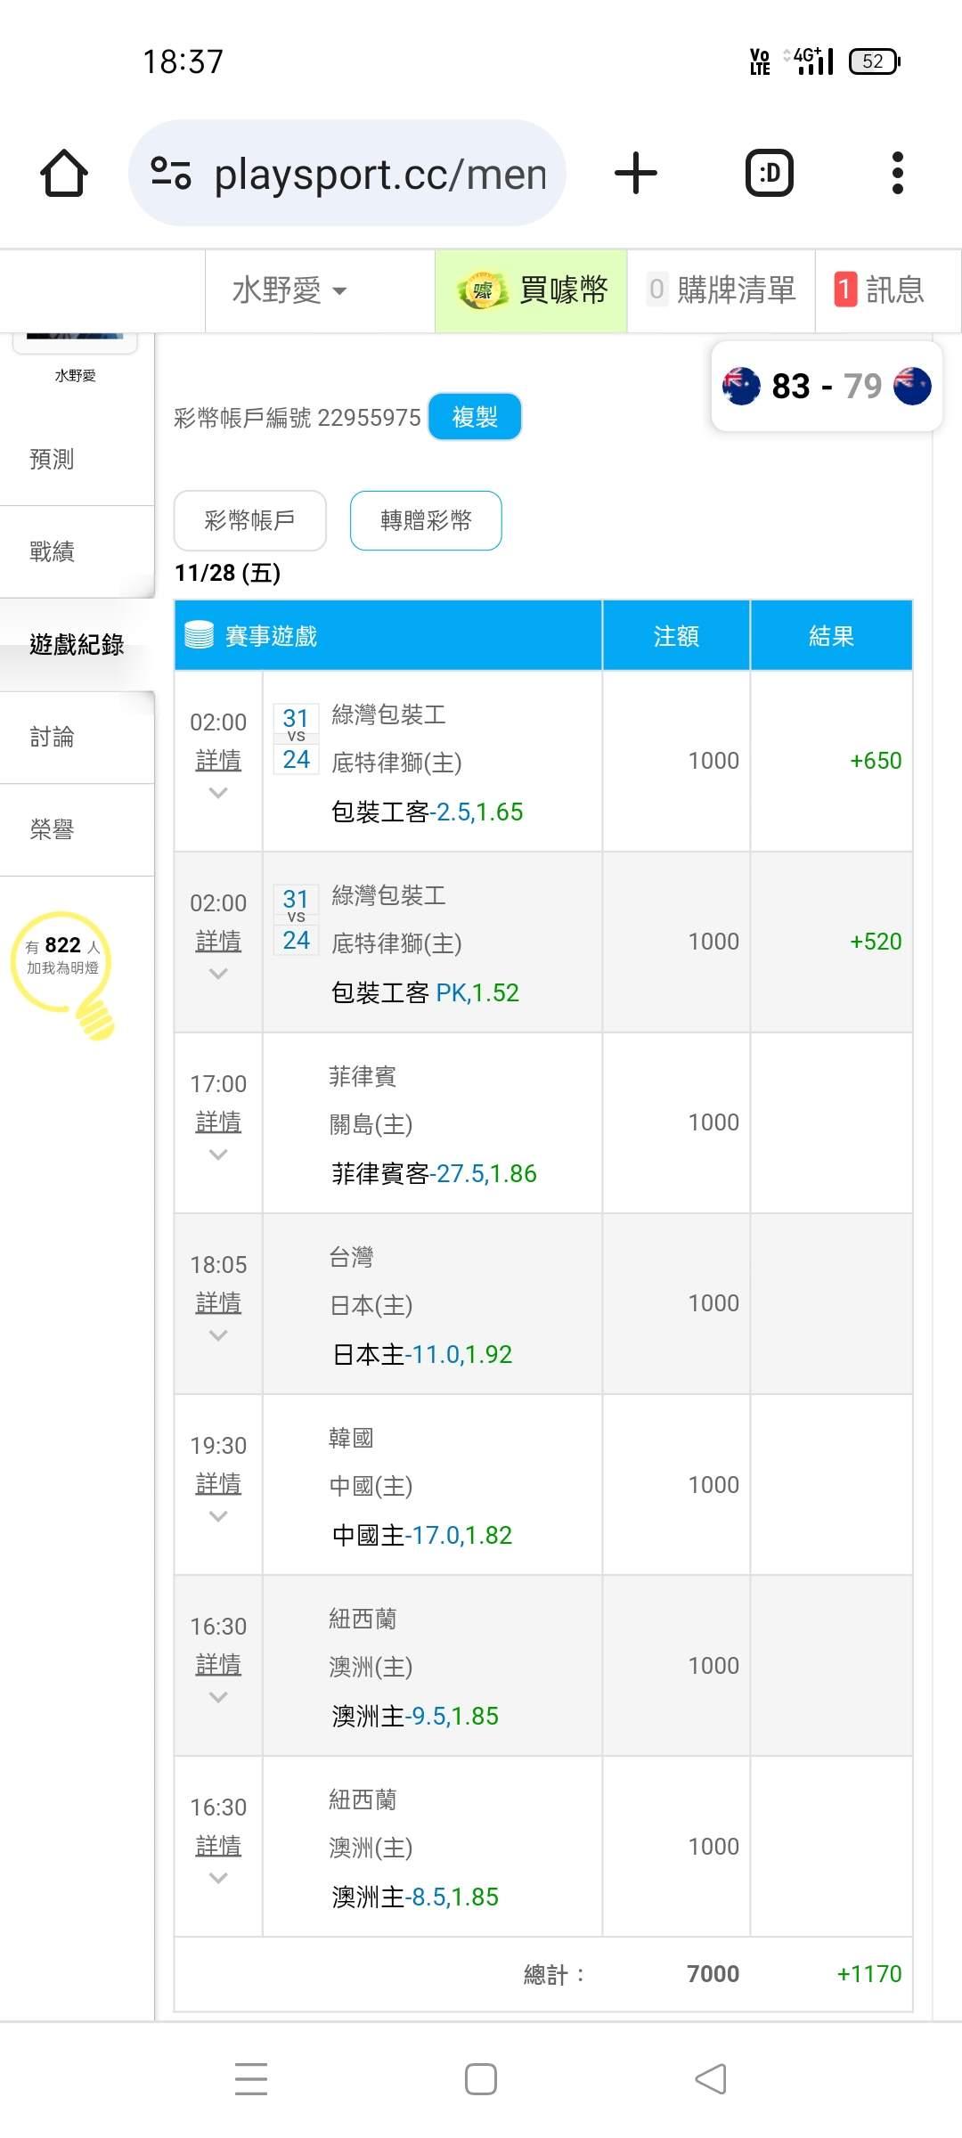962x2138 pixels.
Task: Open the tab switcher icon
Action: pyautogui.click(x=769, y=173)
